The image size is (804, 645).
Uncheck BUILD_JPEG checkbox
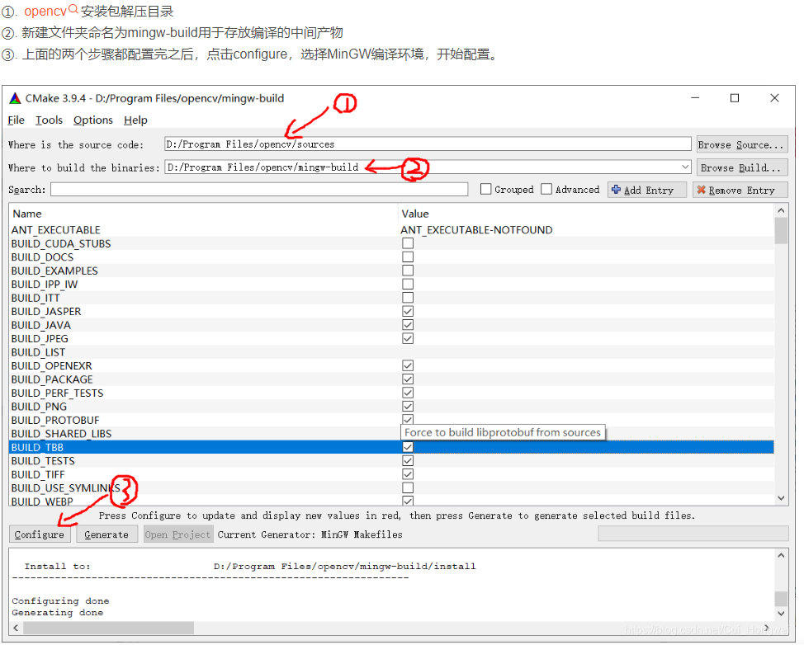(408, 338)
